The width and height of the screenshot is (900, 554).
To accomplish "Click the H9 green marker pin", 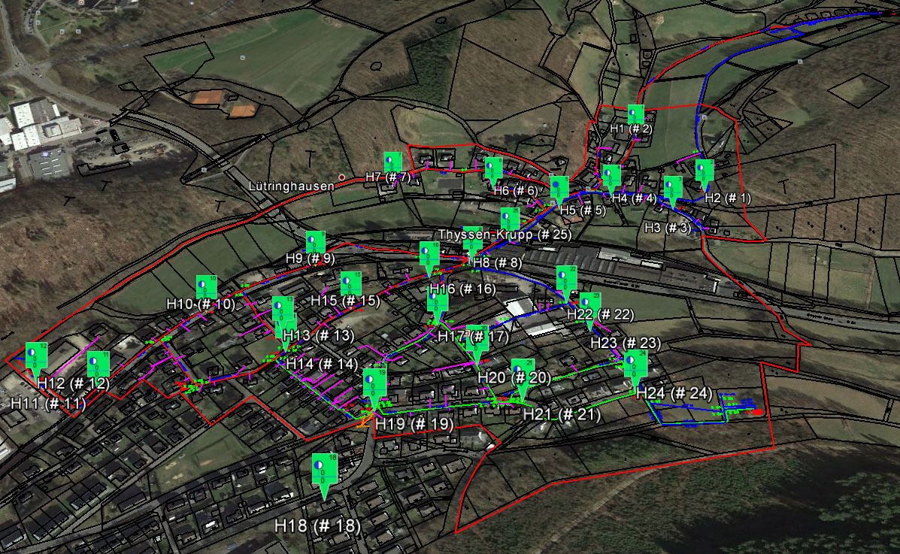I will [x=315, y=244].
